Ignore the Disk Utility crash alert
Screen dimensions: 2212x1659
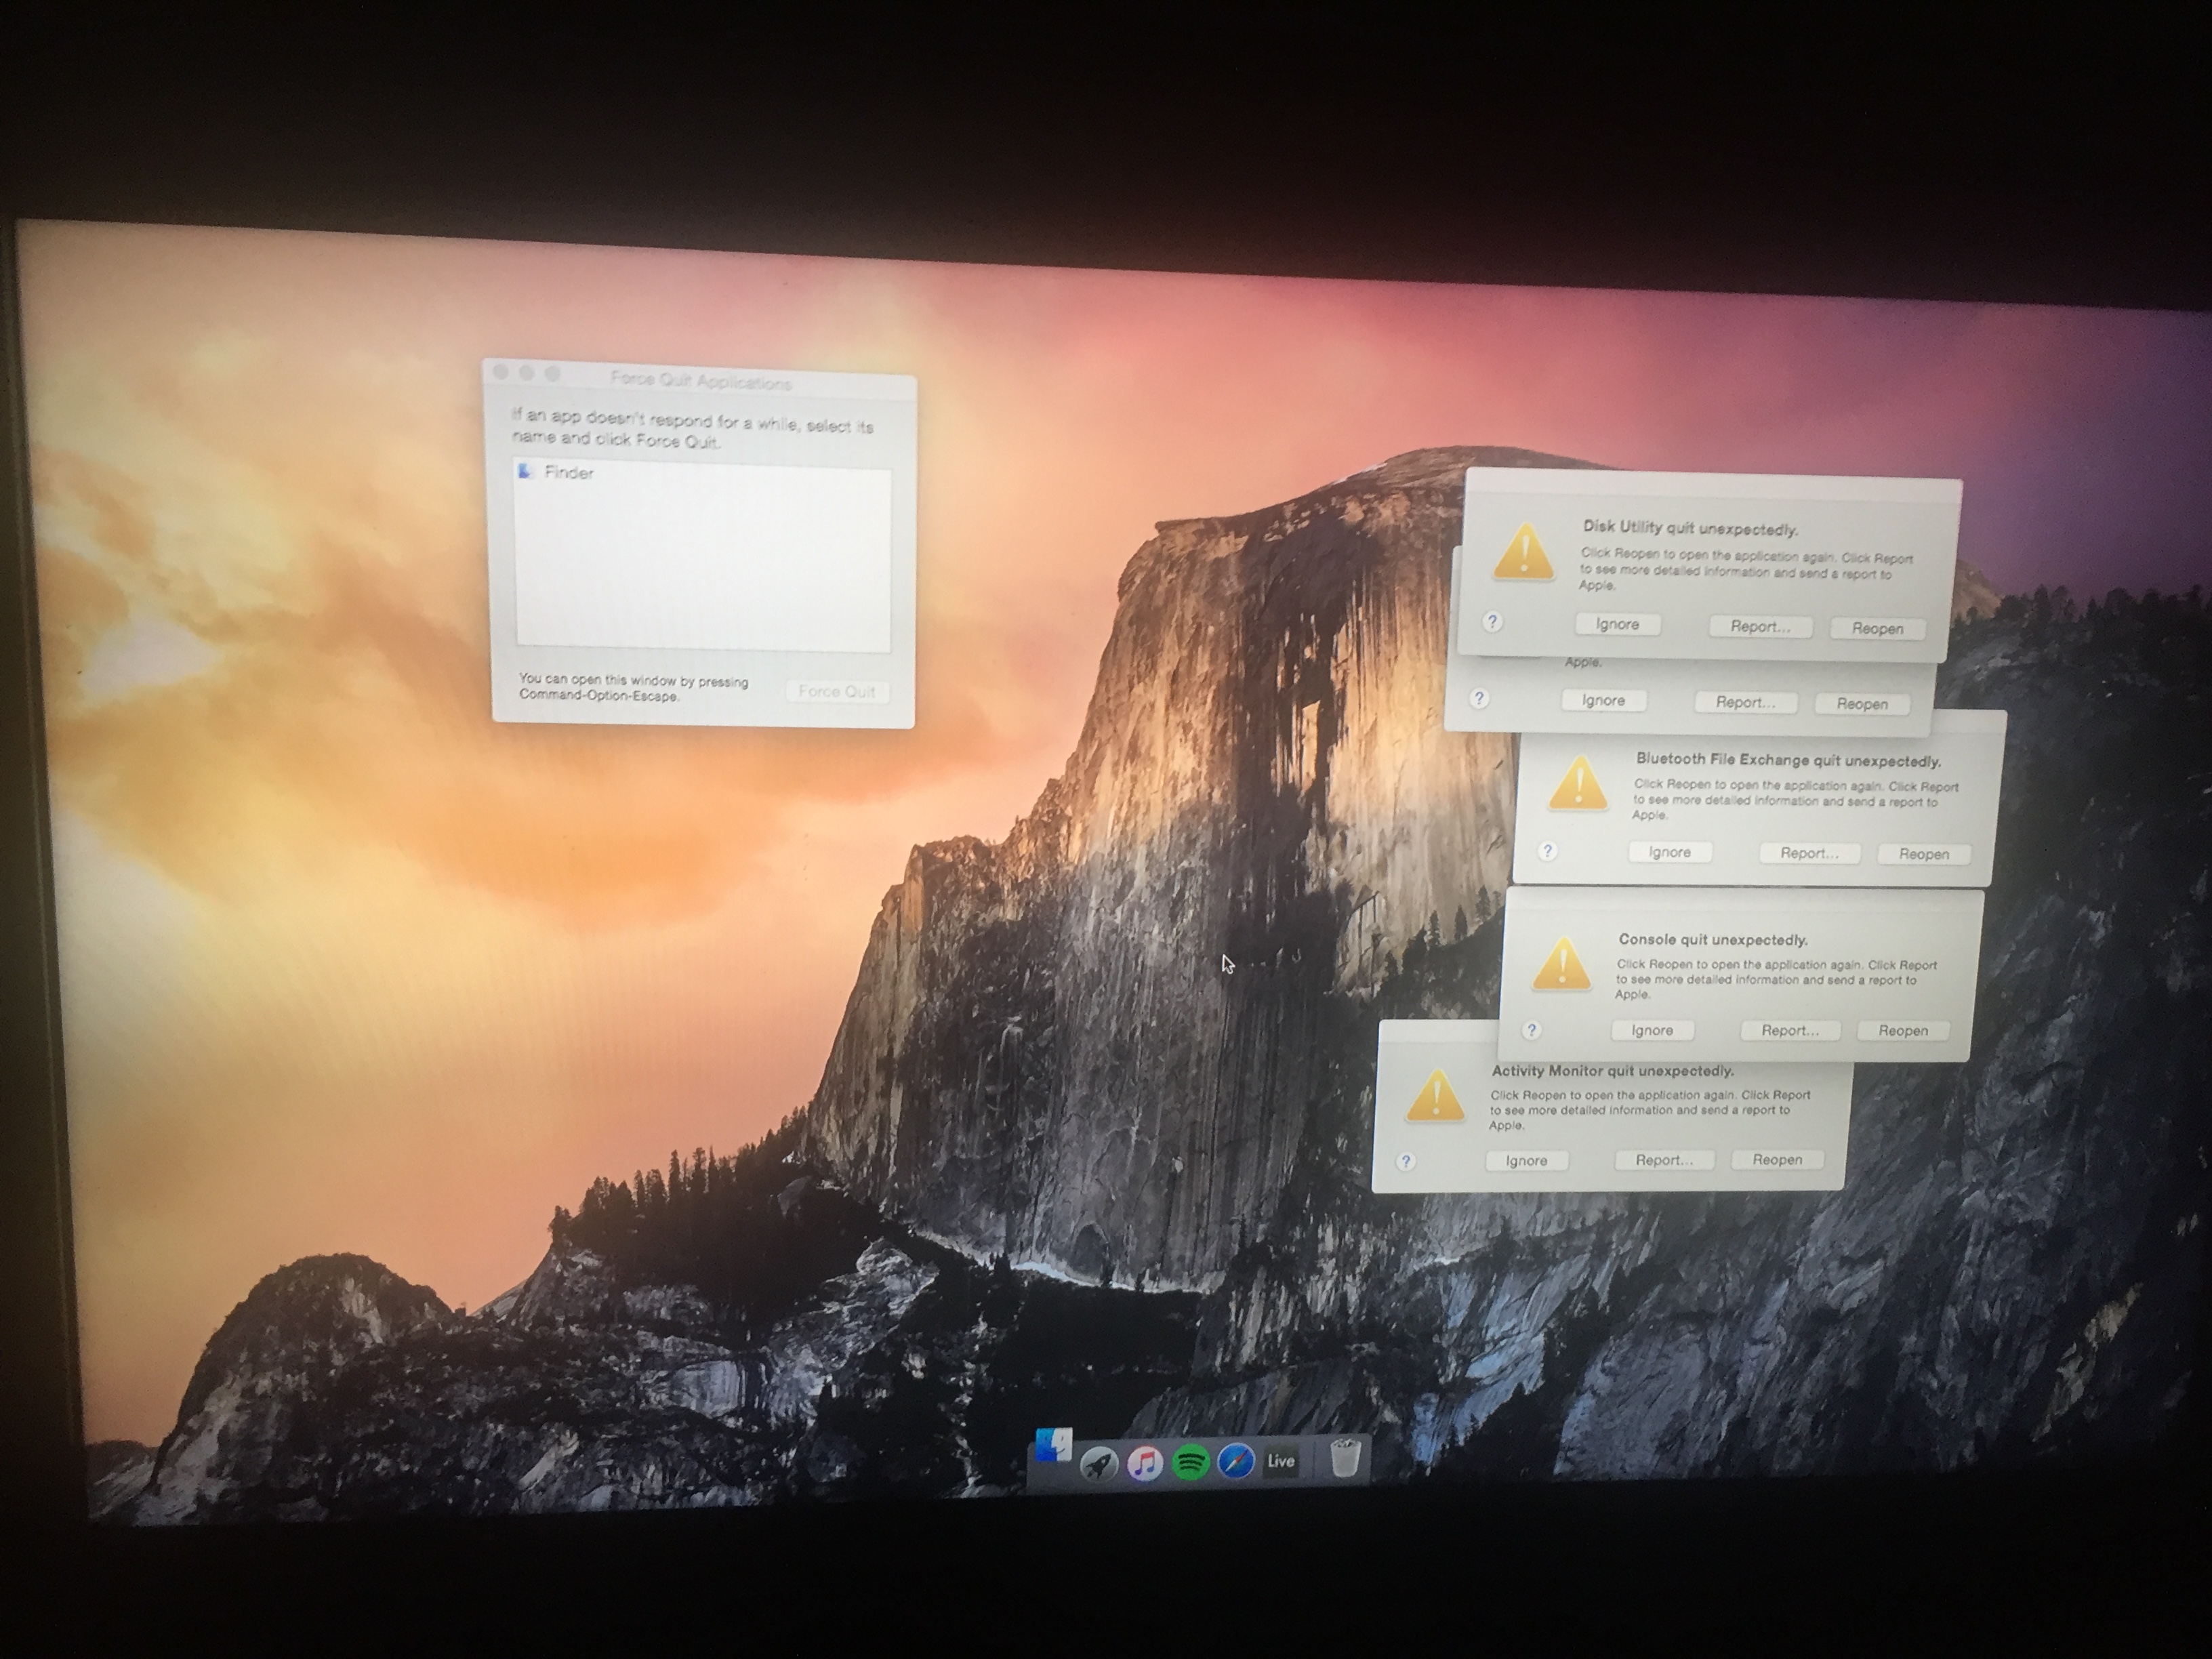tap(1617, 624)
